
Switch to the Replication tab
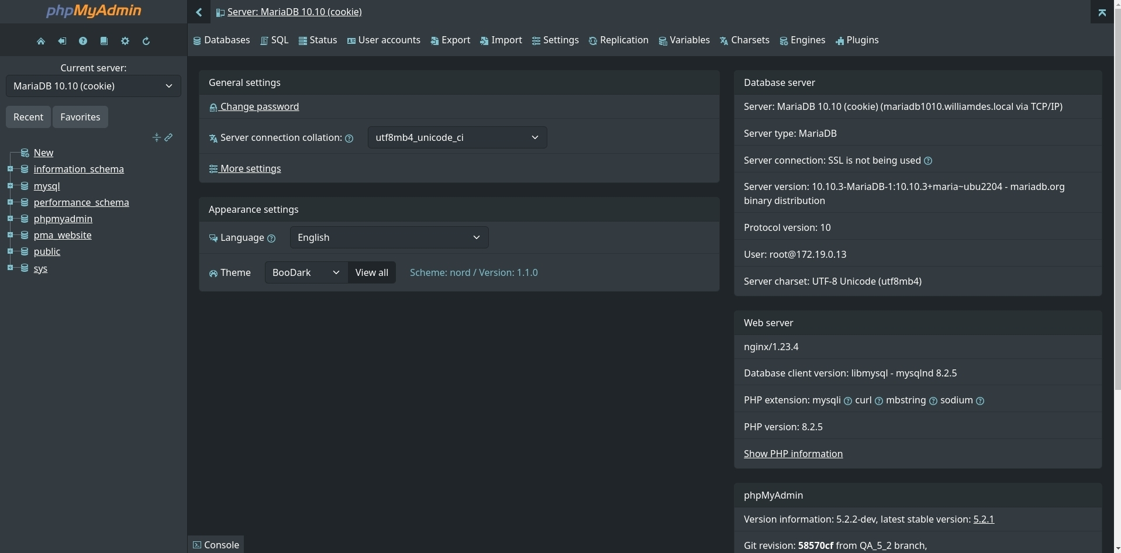coord(618,40)
